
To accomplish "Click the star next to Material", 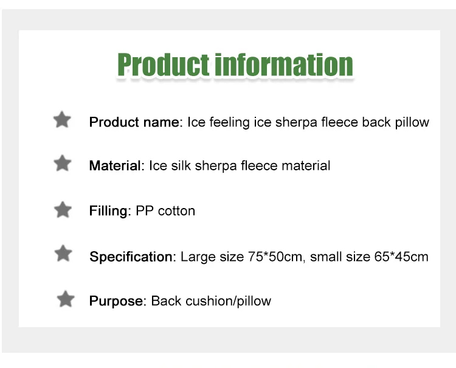I will click(63, 164).
